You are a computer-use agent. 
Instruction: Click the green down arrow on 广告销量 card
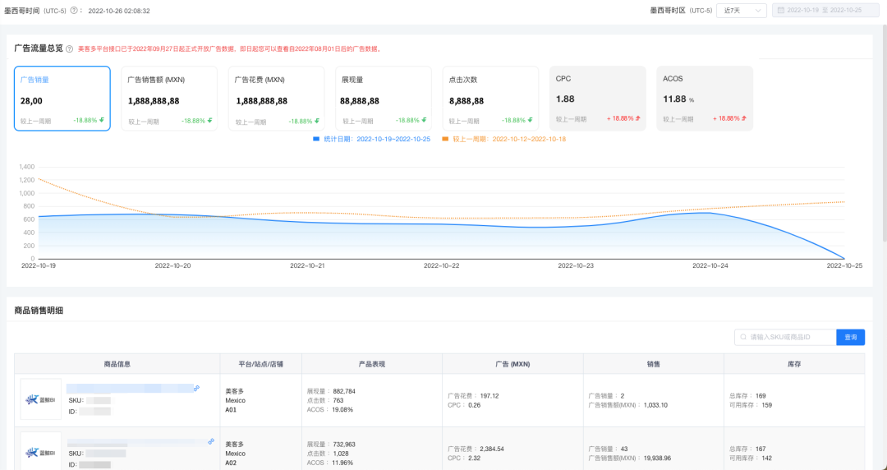102,120
